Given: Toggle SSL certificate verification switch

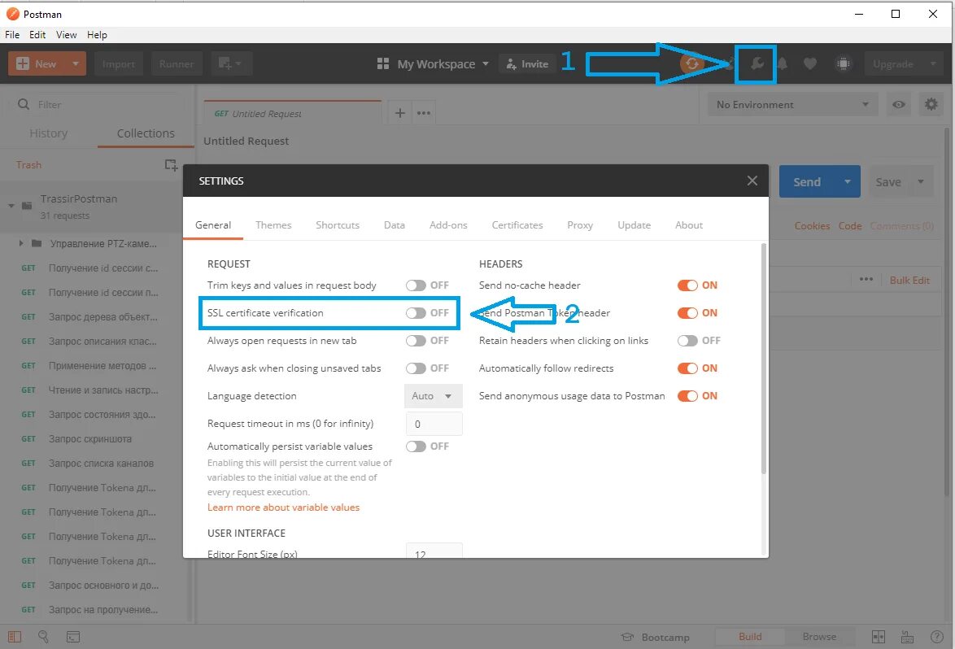Looking at the screenshot, I should click(416, 313).
